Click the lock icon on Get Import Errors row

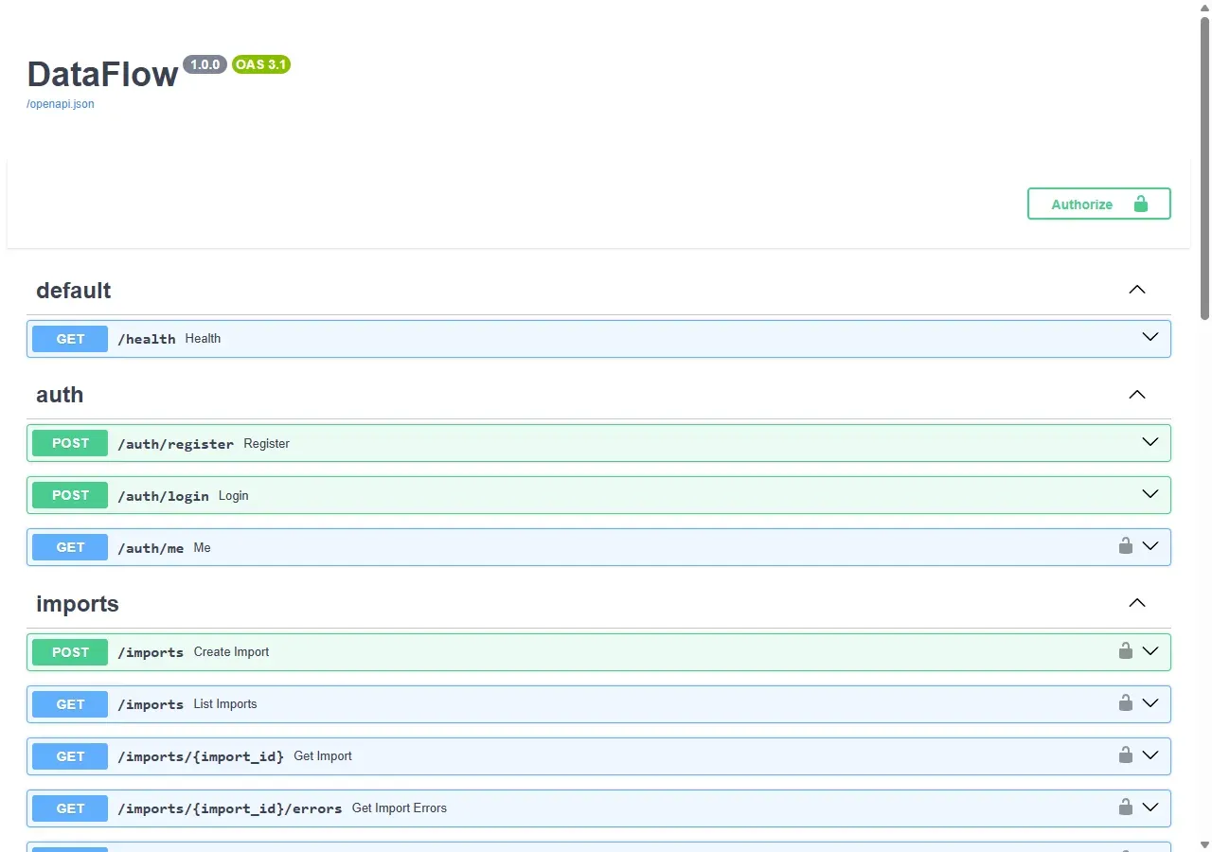[1126, 807]
